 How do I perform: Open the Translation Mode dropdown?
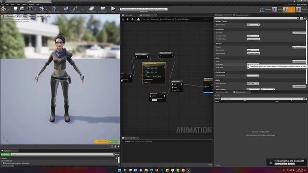(253, 36)
